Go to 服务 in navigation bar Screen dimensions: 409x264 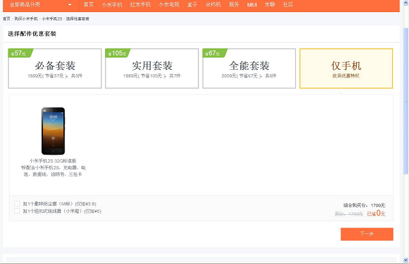[x=234, y=4]
